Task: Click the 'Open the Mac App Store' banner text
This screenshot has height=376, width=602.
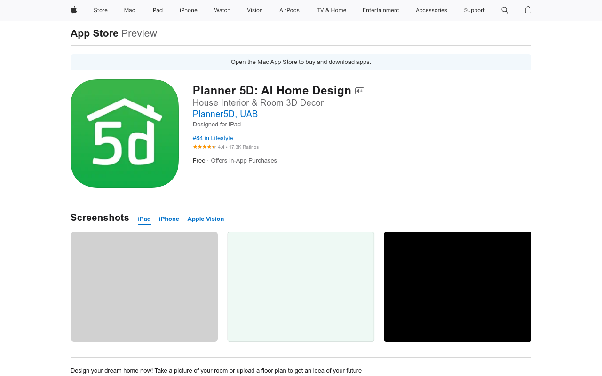Action: click(x=301, y=62)
